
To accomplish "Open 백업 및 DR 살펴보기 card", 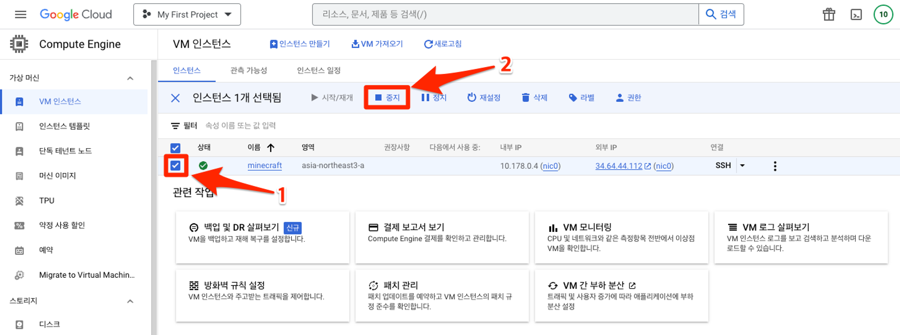I will 262,237.
